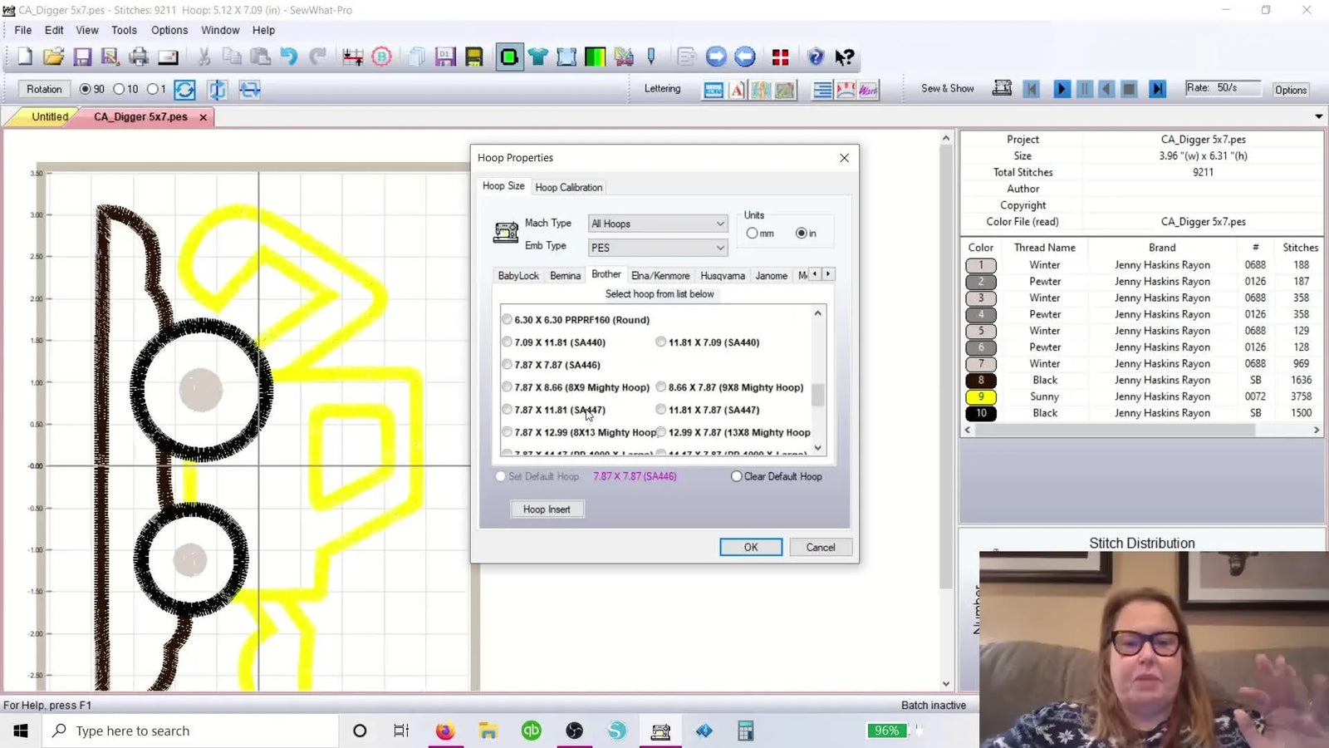Click the scissors Cut icon

click(x=204, y=57)
